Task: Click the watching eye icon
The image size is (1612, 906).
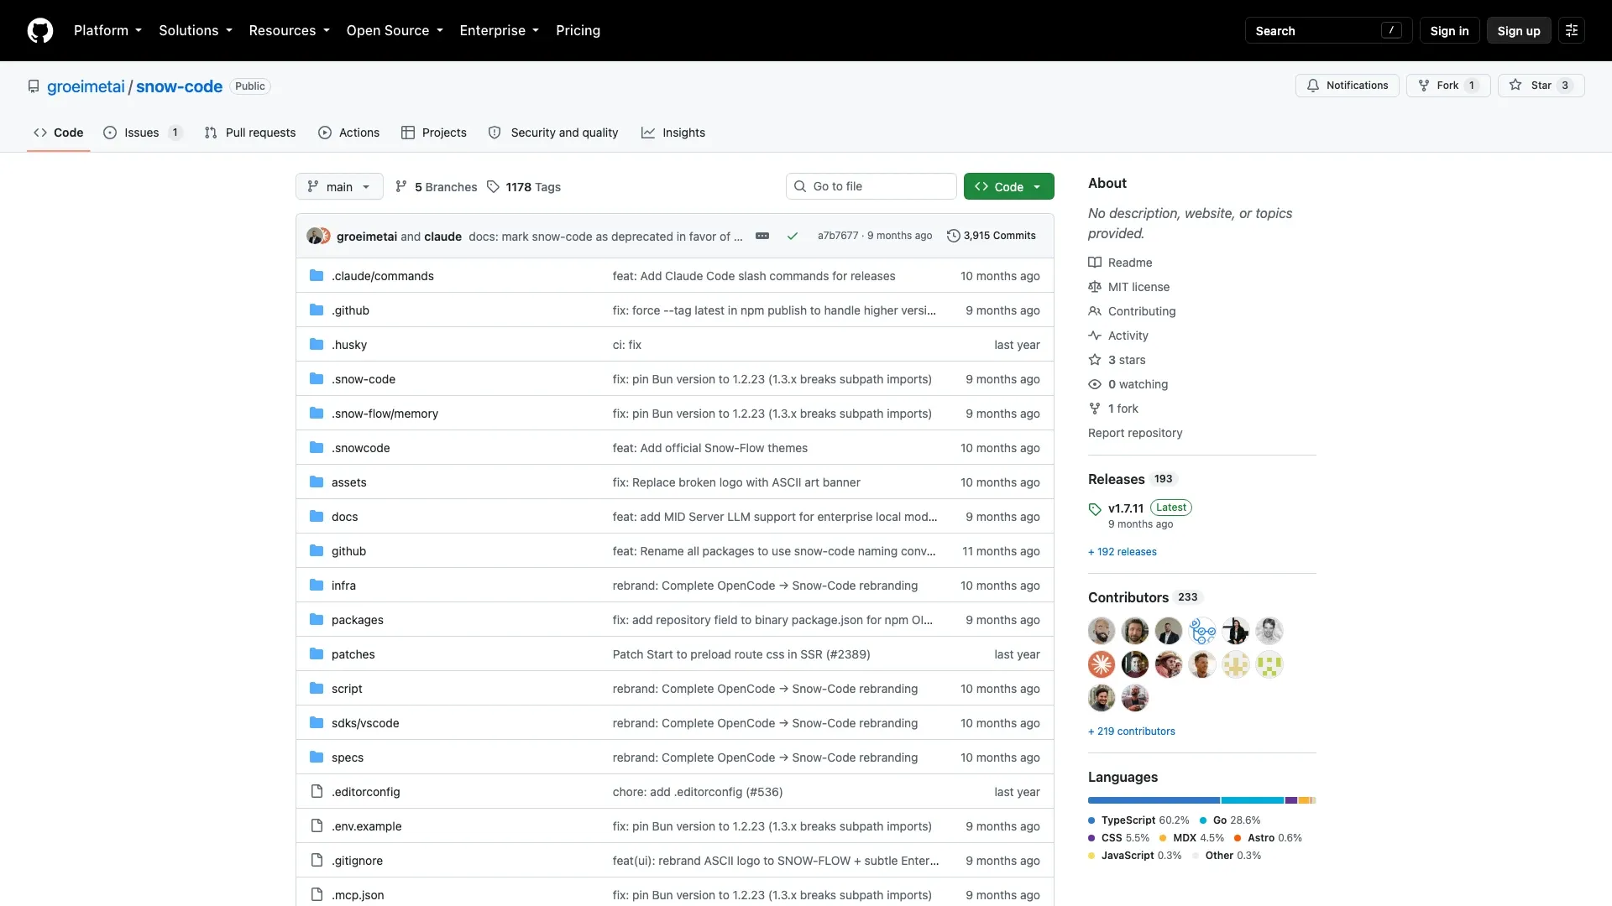Action: tap(1095, 384)
